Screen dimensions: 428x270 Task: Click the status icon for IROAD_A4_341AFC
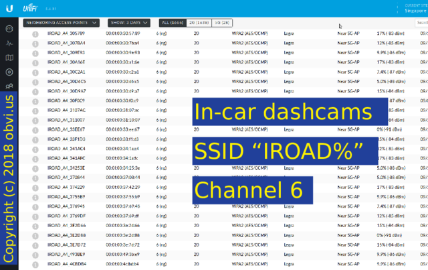[x=35, y=159]
